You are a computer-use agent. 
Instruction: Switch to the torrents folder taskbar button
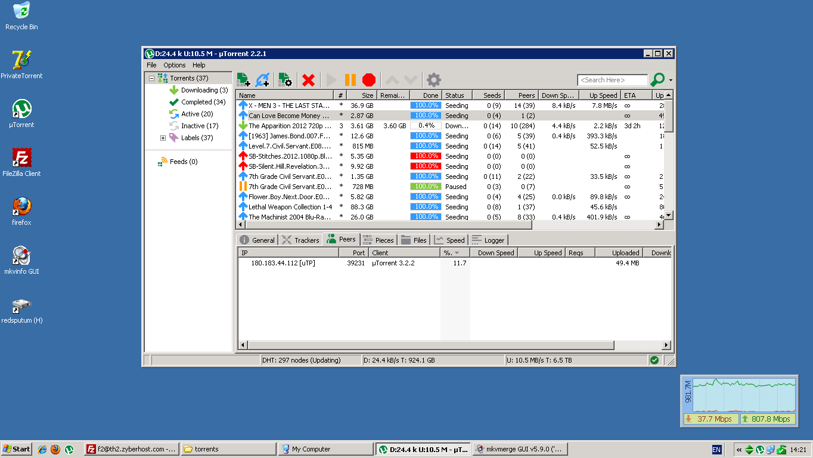[228, 449]
